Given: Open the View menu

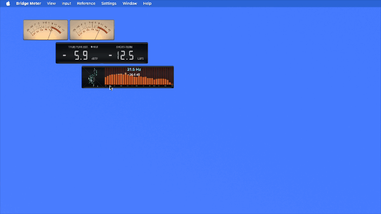Looking at the screenshot, I should click(51, 3).
